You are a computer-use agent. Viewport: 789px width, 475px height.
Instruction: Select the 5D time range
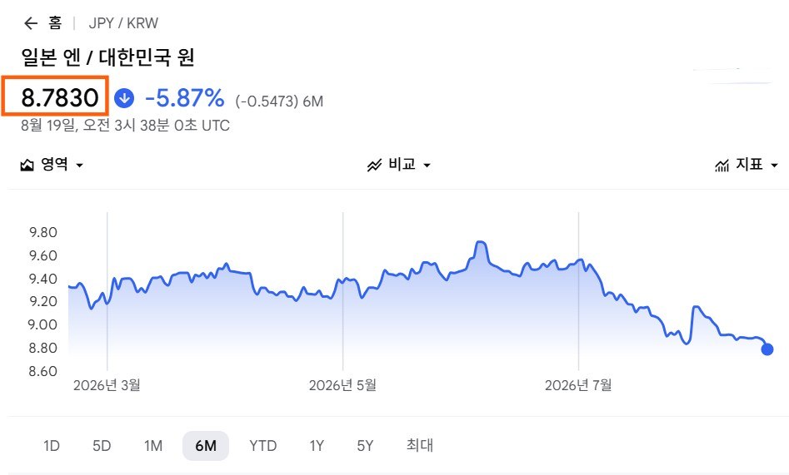click(x=102, y=446)
